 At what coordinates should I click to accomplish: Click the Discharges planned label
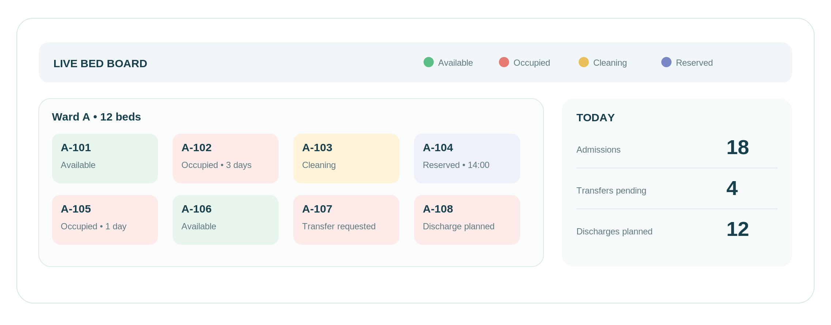click(x=614, y=232)
